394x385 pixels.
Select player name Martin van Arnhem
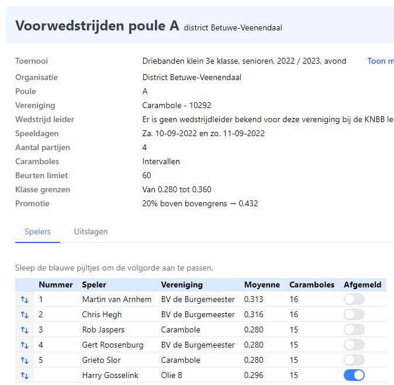(116, 299)
